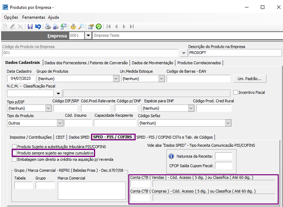Click the Descrição do Produto na Empresa field

pyautogui.click(x=235, y=53)
